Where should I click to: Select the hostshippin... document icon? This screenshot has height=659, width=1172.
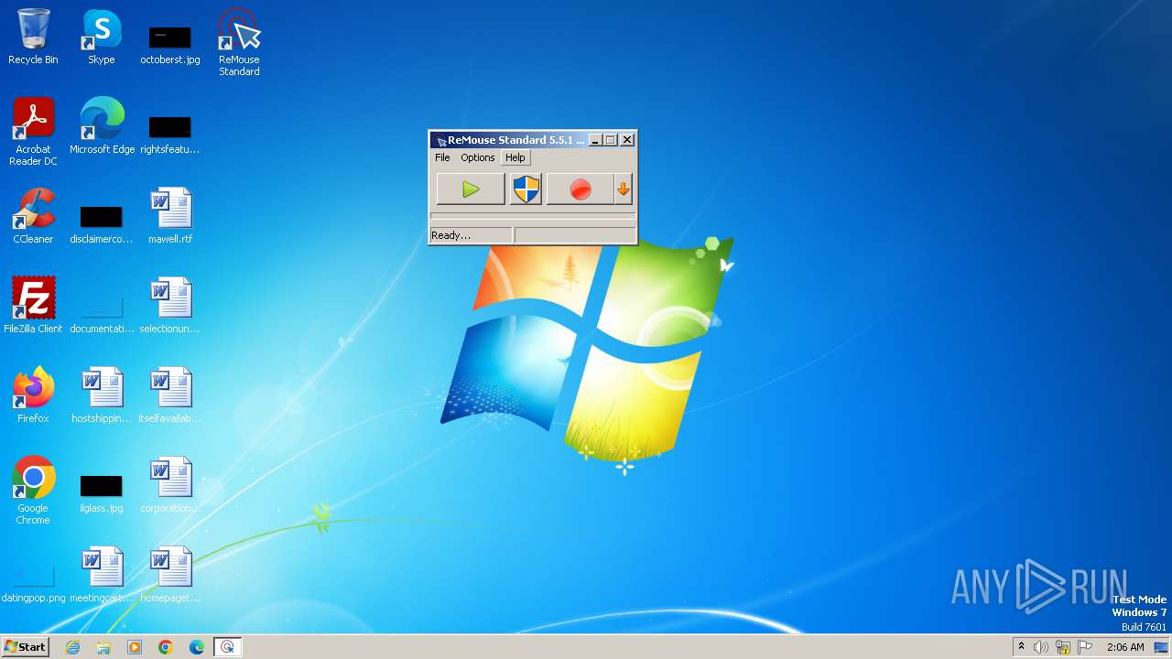pyautogui.click(x=102, y=395)
